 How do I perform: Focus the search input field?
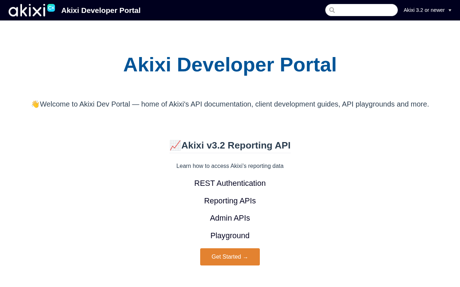362,10
